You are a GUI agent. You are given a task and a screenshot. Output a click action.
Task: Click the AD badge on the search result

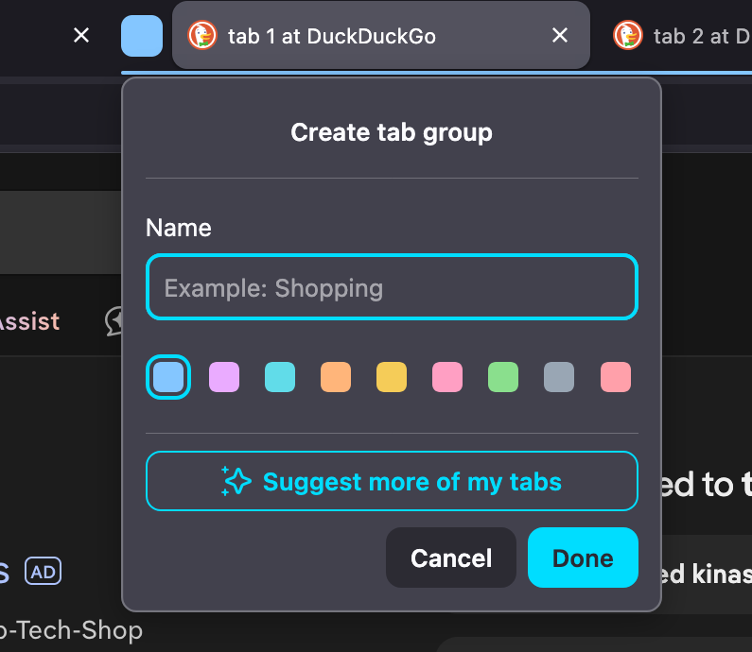coord(43,571)
